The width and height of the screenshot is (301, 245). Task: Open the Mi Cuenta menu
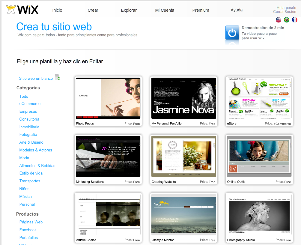[x=165, y=10]
